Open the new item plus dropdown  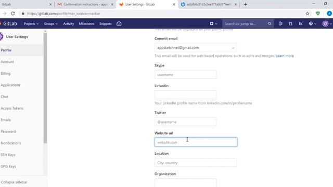213,24
